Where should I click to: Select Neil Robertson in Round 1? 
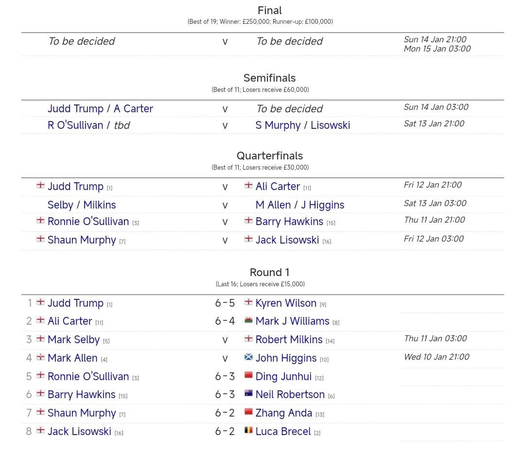(x=290, y=394)
